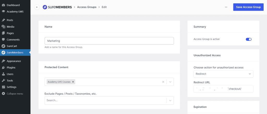Click the Name input field with Marketing
This screenshot has height=114, width=267.
coord(109,41)
